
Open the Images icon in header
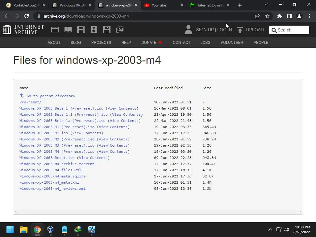[x=120, y=30]
